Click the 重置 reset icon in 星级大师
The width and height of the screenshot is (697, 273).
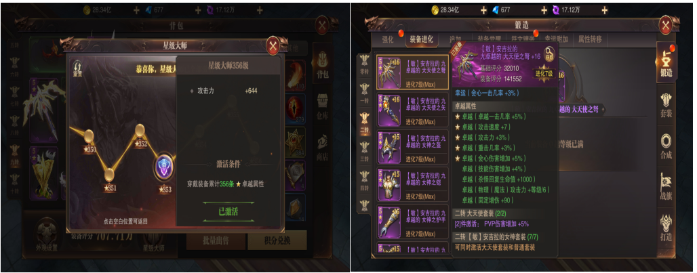(x=77, y=69)
